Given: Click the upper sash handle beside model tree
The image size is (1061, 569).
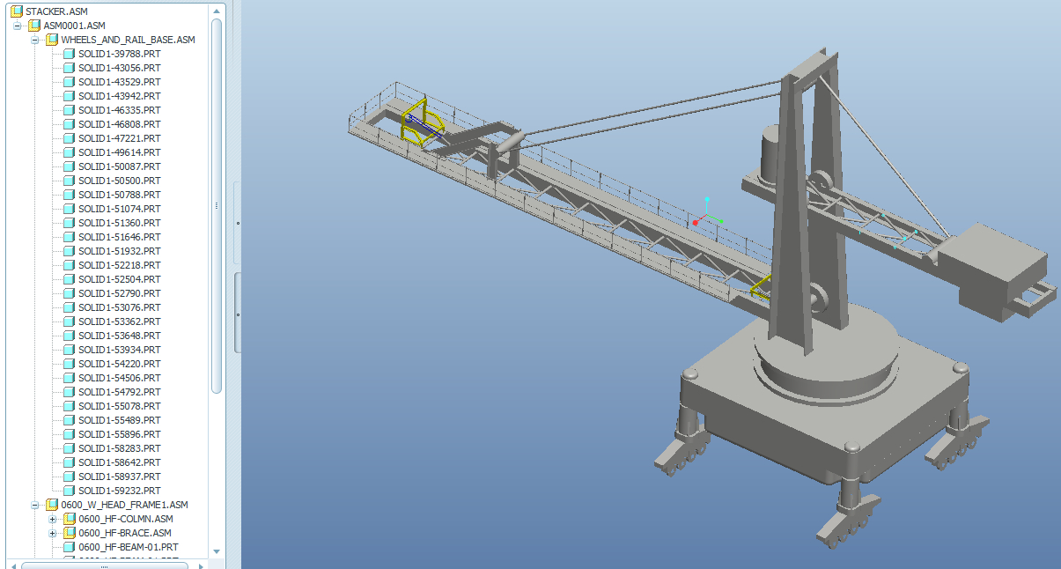Looking at the screenshot, I should [x=237, y=223].
